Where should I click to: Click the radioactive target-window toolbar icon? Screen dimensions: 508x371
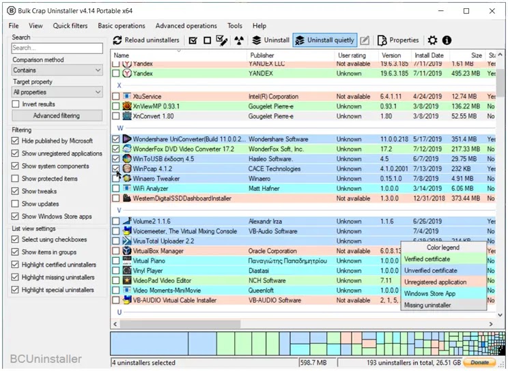tap(239, 40)
